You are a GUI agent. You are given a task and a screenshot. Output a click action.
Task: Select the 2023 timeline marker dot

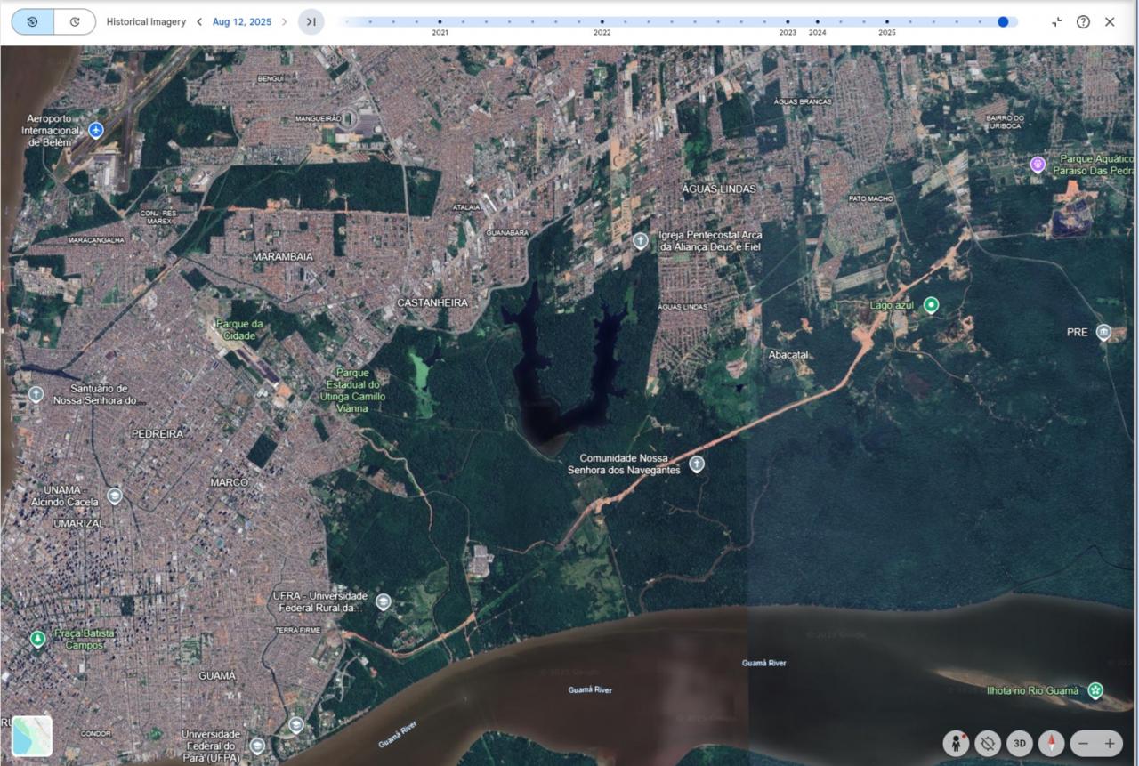[x=788, y=21]
